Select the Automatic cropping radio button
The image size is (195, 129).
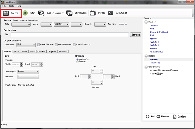[x=77, y=59]
